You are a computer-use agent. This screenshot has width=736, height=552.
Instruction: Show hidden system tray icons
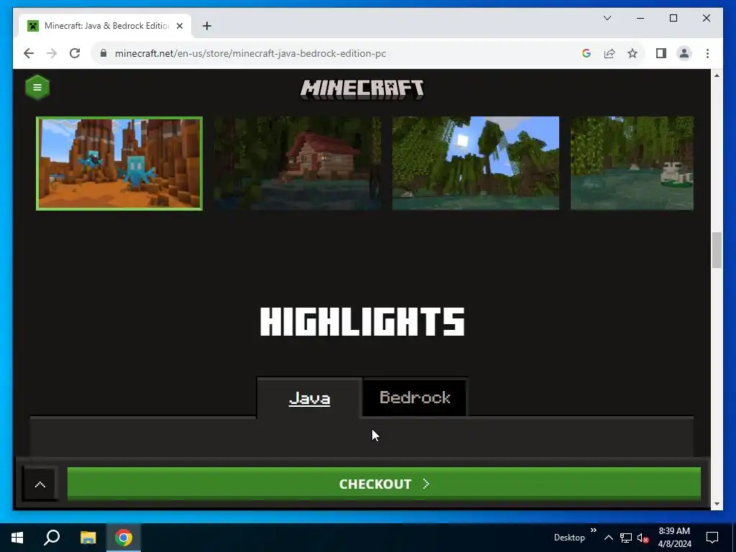coord(608,538)
